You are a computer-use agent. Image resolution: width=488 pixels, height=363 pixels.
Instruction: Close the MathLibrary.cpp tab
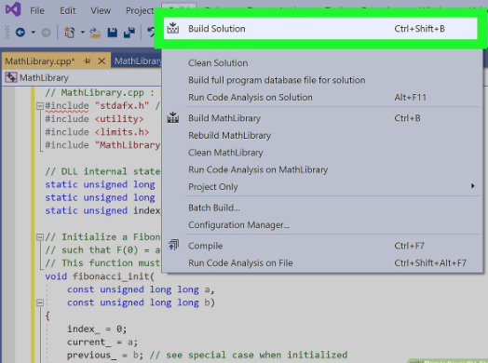pyautogui.click(x=102, y=61)
